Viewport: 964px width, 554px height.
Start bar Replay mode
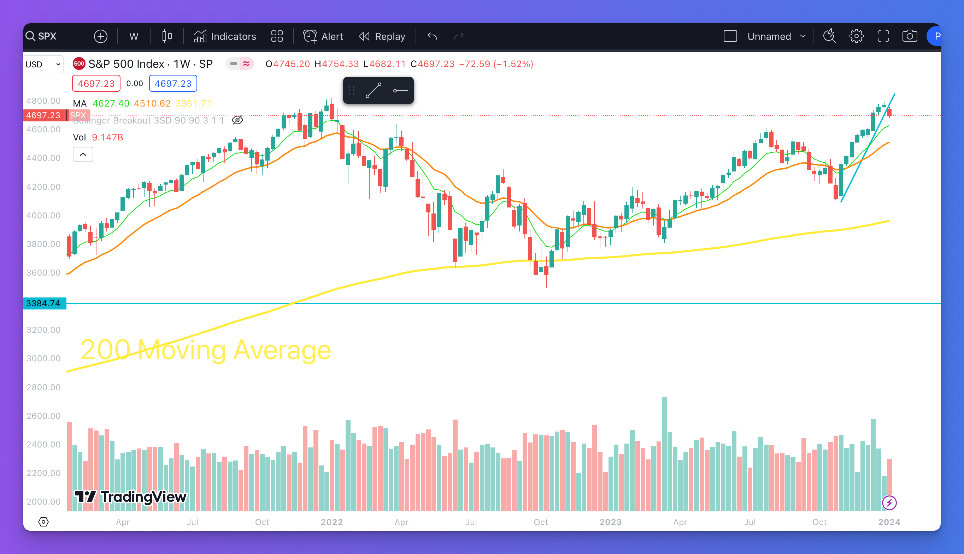pos(382,37)
